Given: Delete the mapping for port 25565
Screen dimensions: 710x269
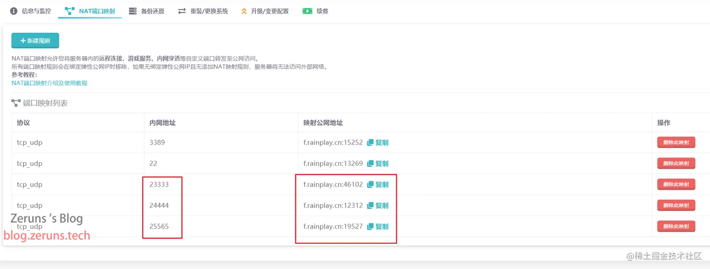Looking at the screenshot, I should coord(676,226).
